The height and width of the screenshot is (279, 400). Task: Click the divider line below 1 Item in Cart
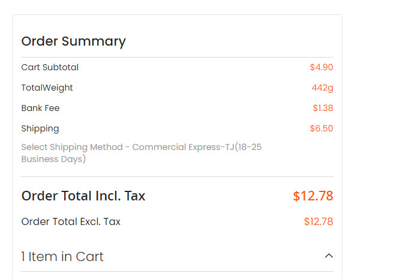tap(177, 271)
